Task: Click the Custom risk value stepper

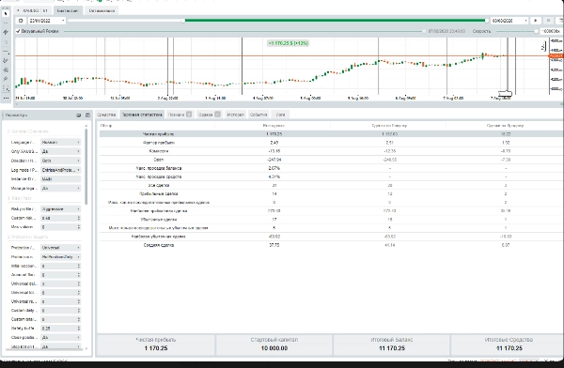Action: (78, 218)
